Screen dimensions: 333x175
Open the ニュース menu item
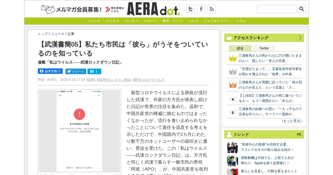click(x=94, y=21)
